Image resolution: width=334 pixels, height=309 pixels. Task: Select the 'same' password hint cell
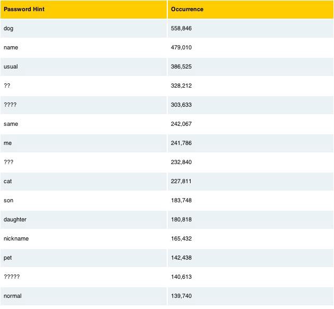point(83,124)
